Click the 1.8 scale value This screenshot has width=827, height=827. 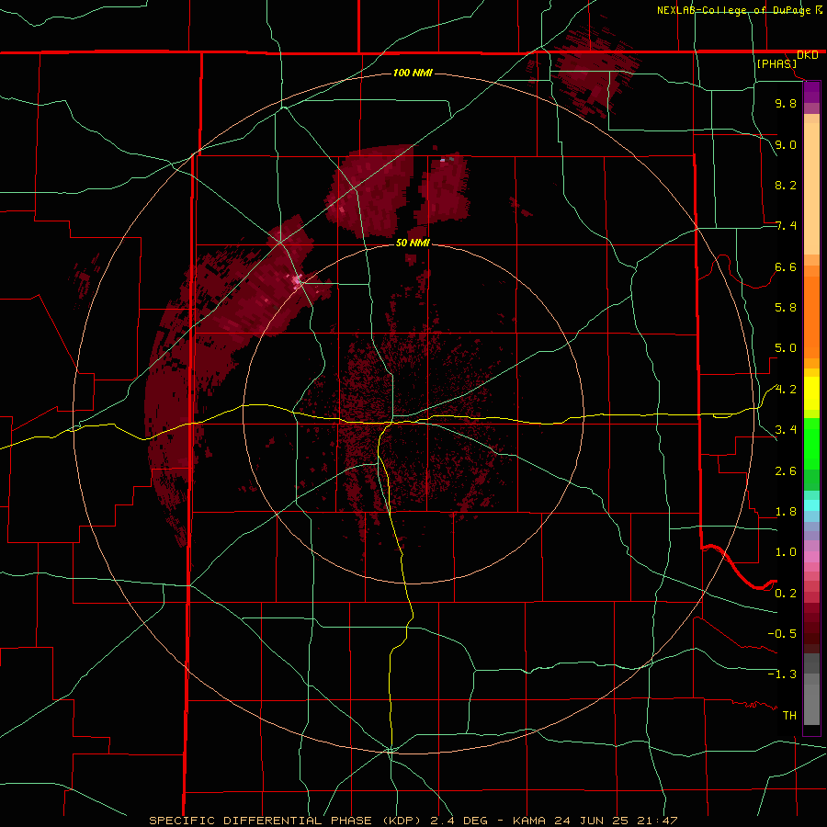[x=786, y=512]
